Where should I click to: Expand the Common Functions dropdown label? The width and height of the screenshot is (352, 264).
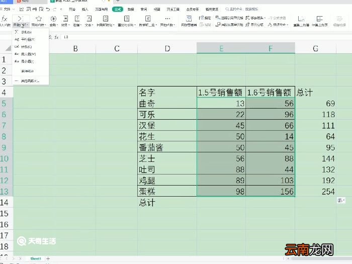click(39, 25)
